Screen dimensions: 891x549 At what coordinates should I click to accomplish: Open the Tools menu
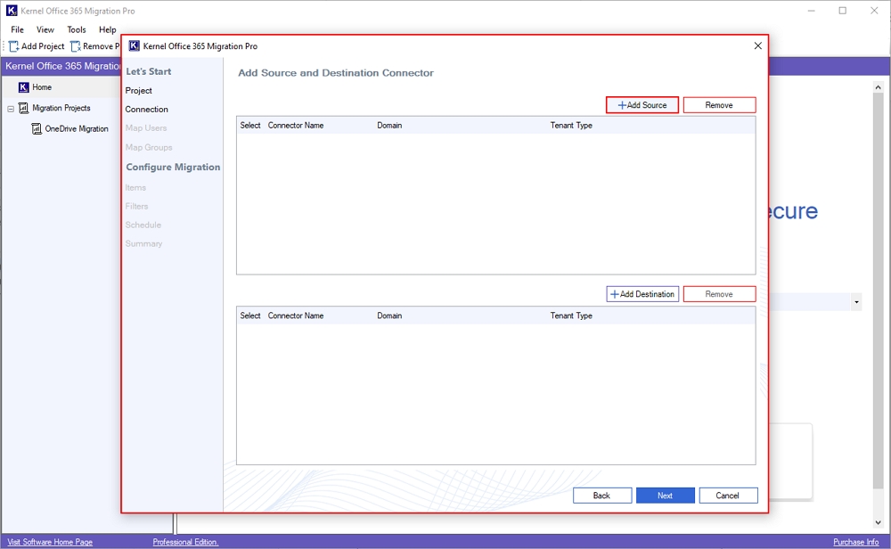click(75, 29)
